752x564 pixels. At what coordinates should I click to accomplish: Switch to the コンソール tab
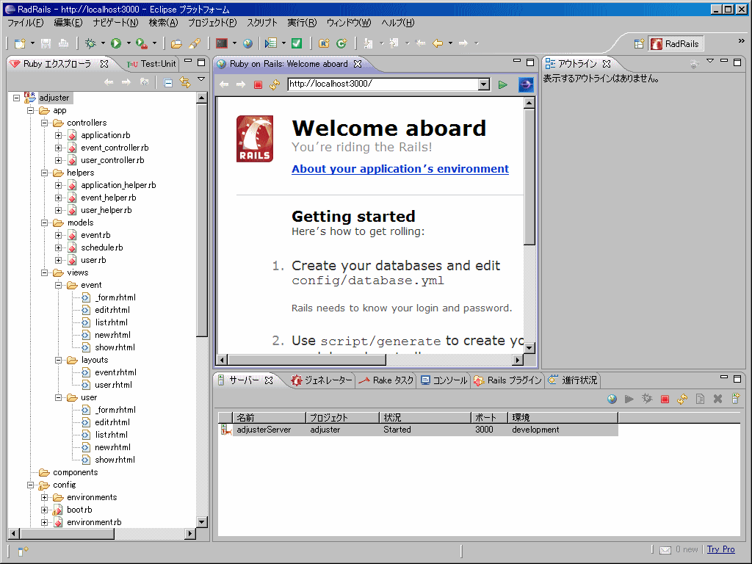pos(444,380)
